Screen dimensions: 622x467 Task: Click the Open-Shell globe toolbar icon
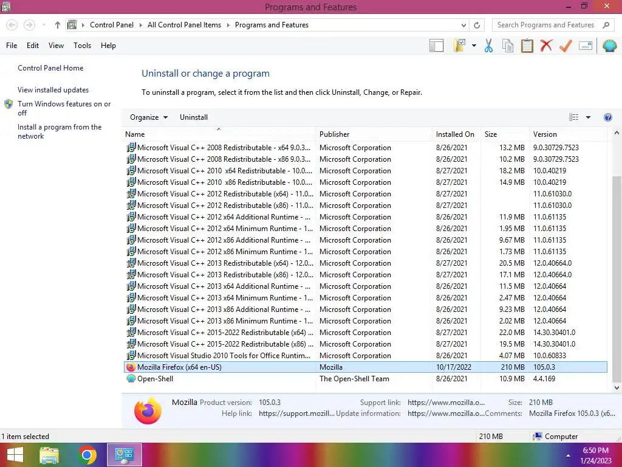click(x=609, y=46)
